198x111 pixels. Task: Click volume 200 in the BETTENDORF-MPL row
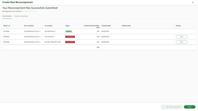(x=98, y=42)
